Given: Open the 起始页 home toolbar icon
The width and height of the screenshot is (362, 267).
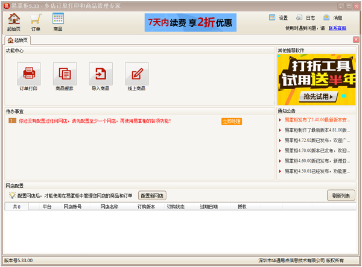Looking at the screenshot, I should click(13, 22).
